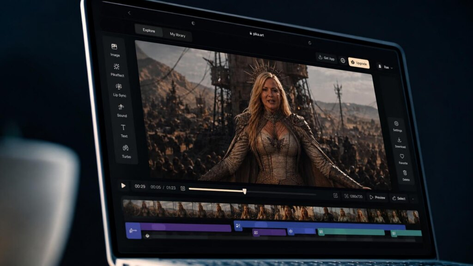Click the info icon beside Upgrade

tap(343, 60)
